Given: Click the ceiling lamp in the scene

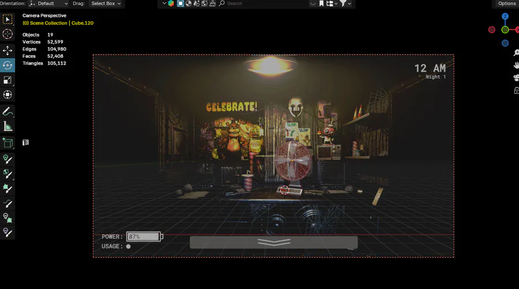Looking at the screenshot, I should [x=270, y=65].
